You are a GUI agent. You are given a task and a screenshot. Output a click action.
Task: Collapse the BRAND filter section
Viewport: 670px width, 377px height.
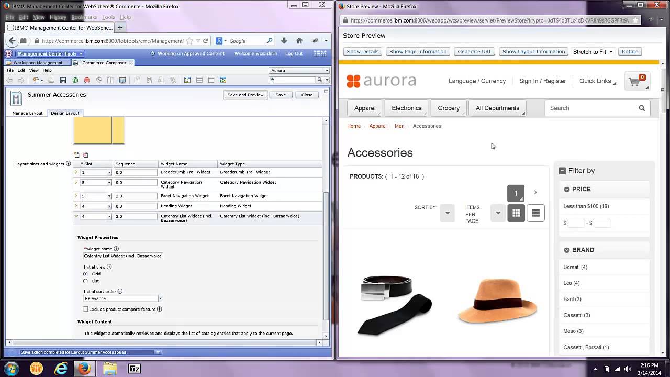click(x=567, y=250)
